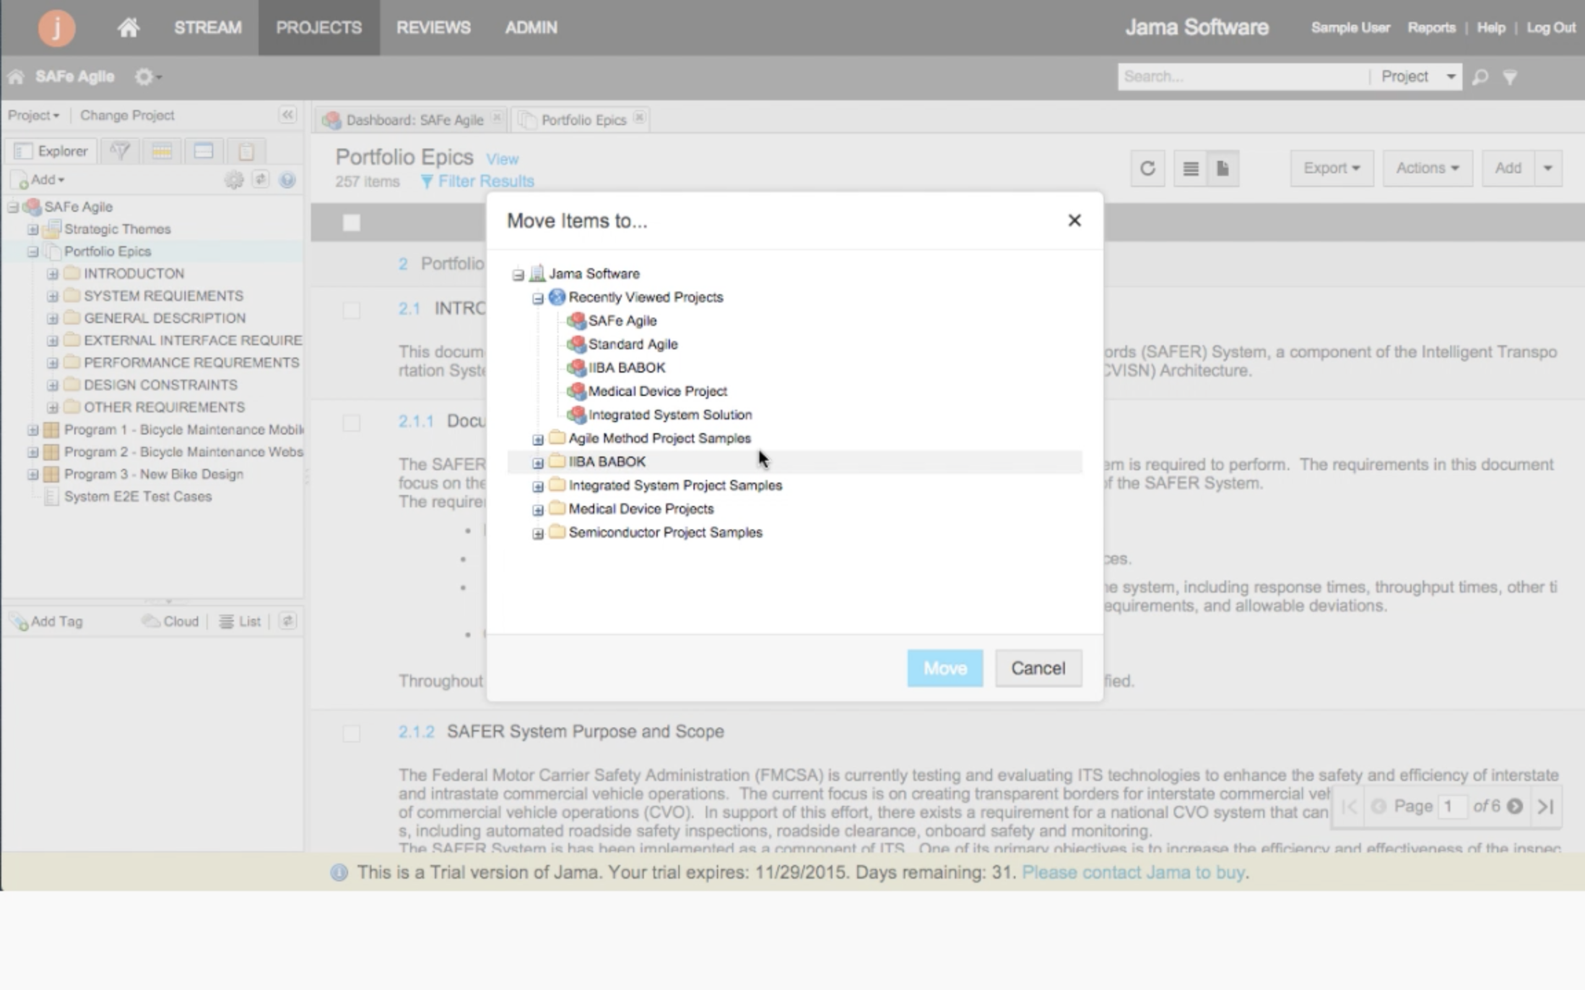Switch to the filters funnel tab beside Explorer
The height and width of the screenshot is (990, 1585).
(x=120, y=151)
